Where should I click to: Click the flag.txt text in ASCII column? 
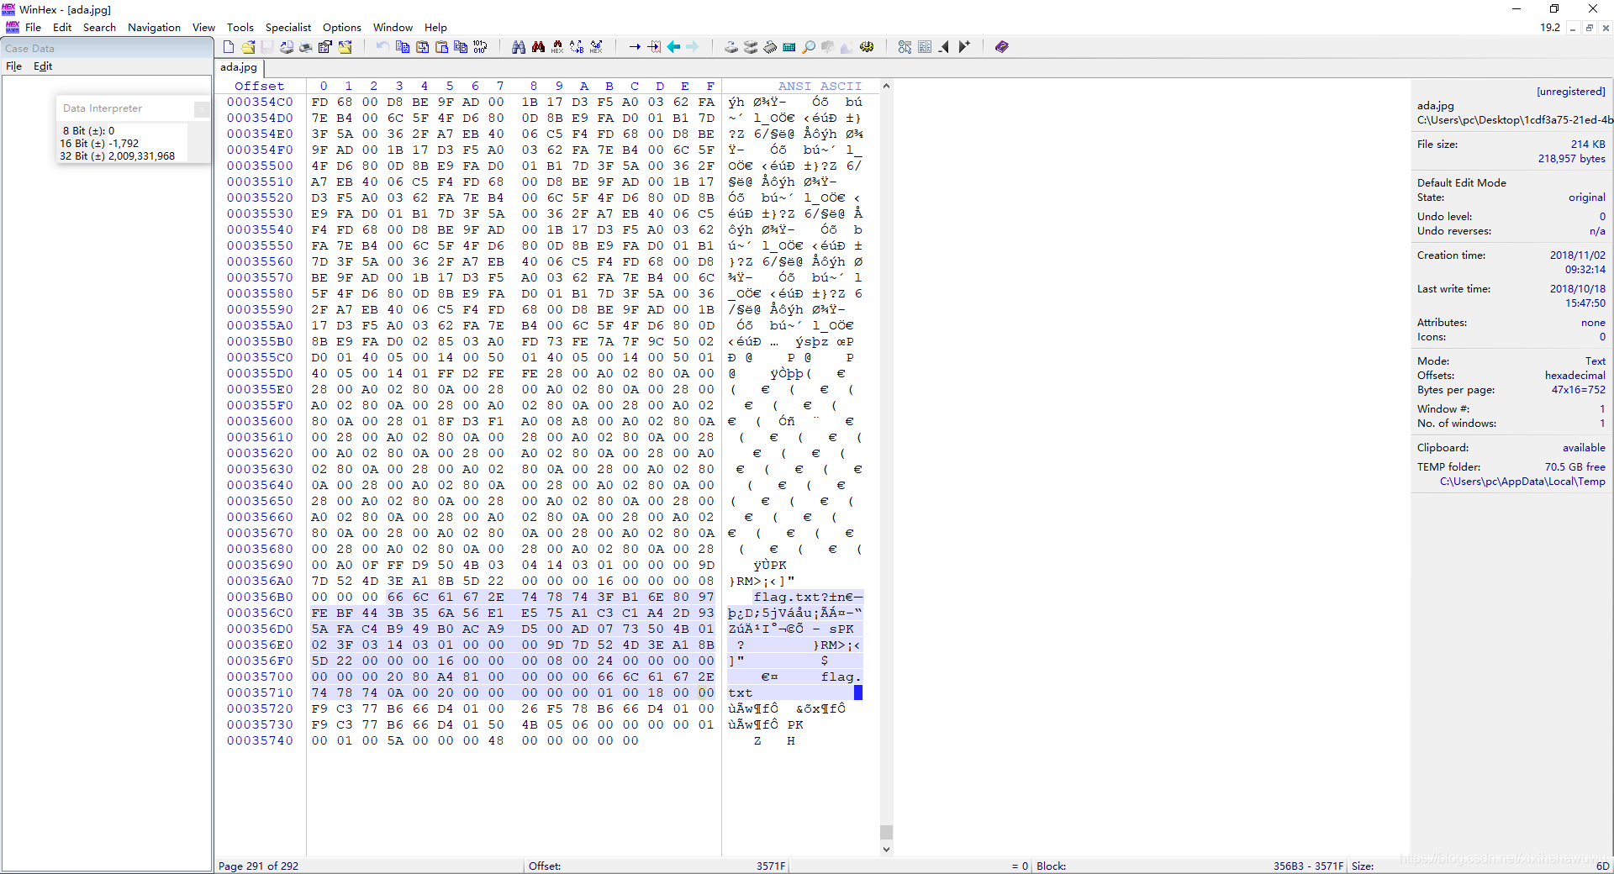click(787, 597)
